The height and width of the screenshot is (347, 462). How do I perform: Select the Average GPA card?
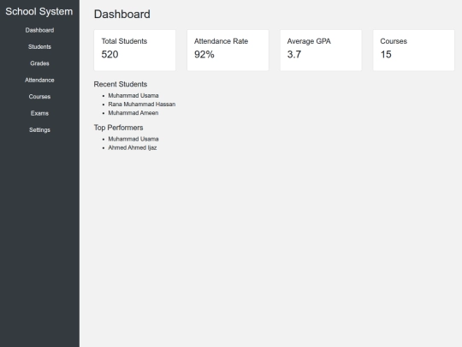point(321,51)
